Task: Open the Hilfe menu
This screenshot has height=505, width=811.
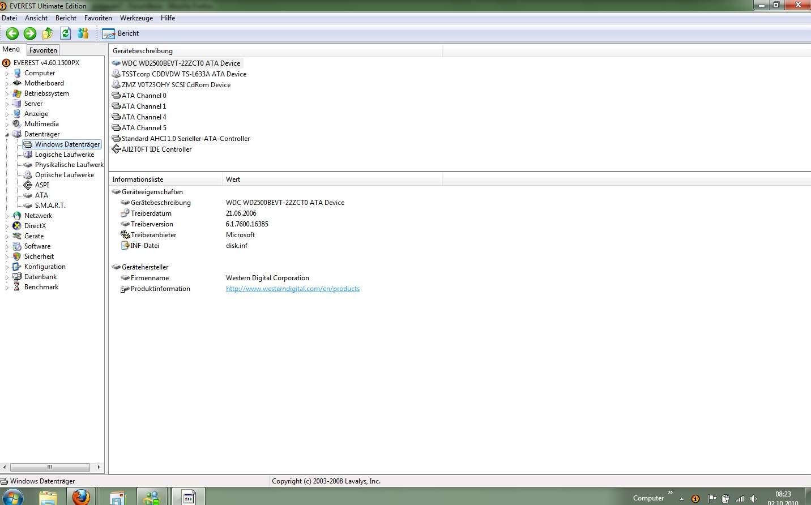Action: (168, 18)
